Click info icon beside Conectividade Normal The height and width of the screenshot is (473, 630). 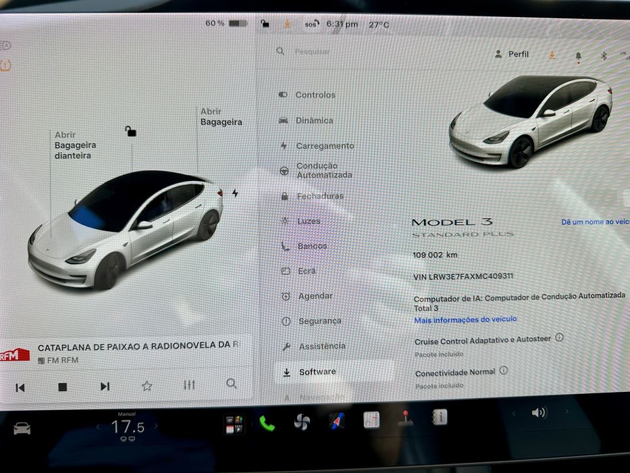pos(504,370)
